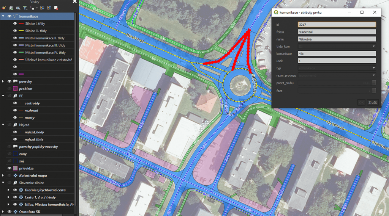Click the magenta problem layer swatch
The height and width of the screenshot is (216, 389).
[16, 89]
